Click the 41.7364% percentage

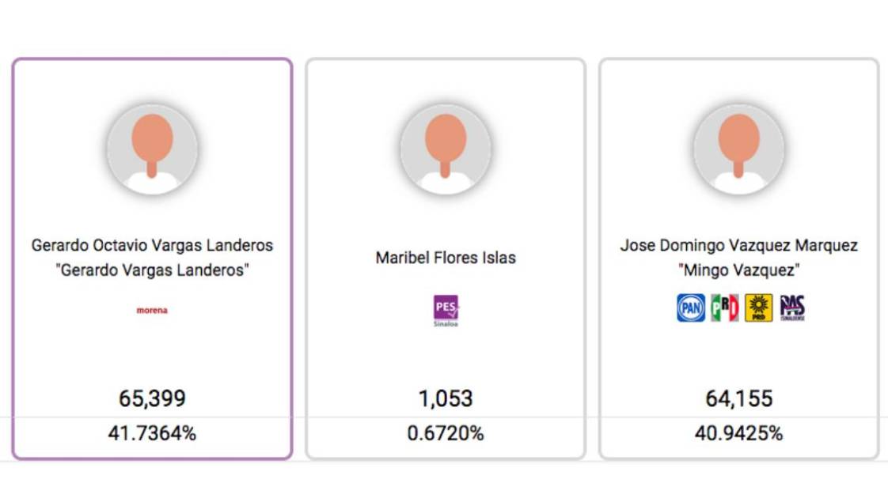152,433
